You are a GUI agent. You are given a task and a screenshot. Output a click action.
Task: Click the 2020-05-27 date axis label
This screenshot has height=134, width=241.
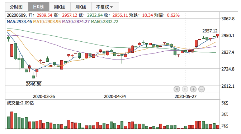[185, 97]
